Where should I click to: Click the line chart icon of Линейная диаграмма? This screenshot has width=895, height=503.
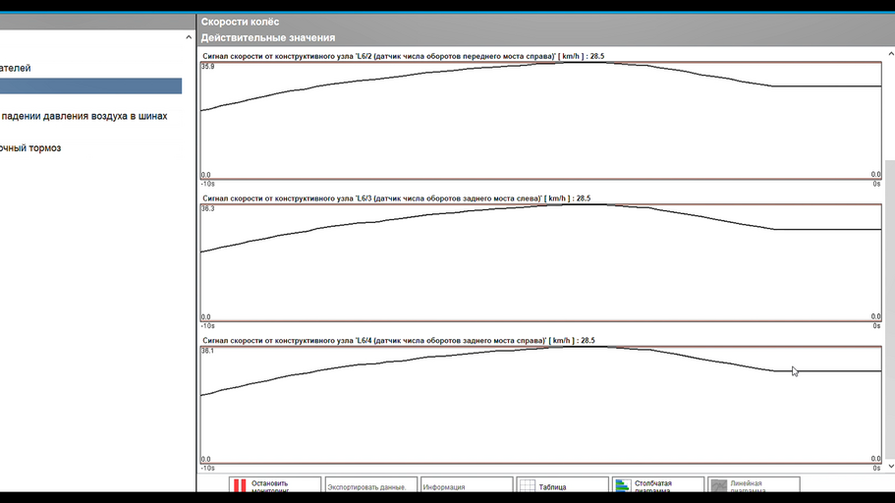(718, 486)
